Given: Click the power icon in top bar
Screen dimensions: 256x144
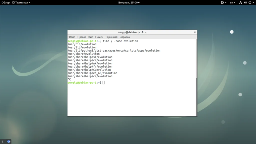Looking at the screenshot, I should [x=249, y=2].
